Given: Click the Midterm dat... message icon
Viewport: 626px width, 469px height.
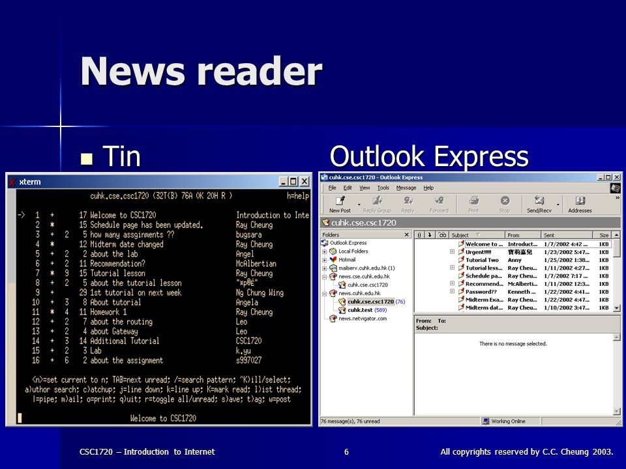Looking at the screenshot, I should [x=461, y=307].
